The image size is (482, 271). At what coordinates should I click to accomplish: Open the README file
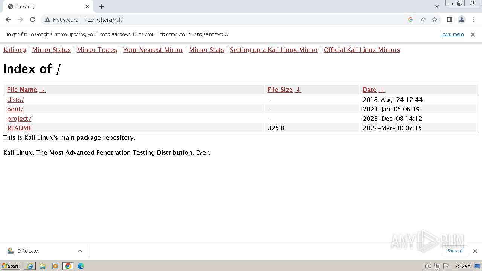click(20, 128)
